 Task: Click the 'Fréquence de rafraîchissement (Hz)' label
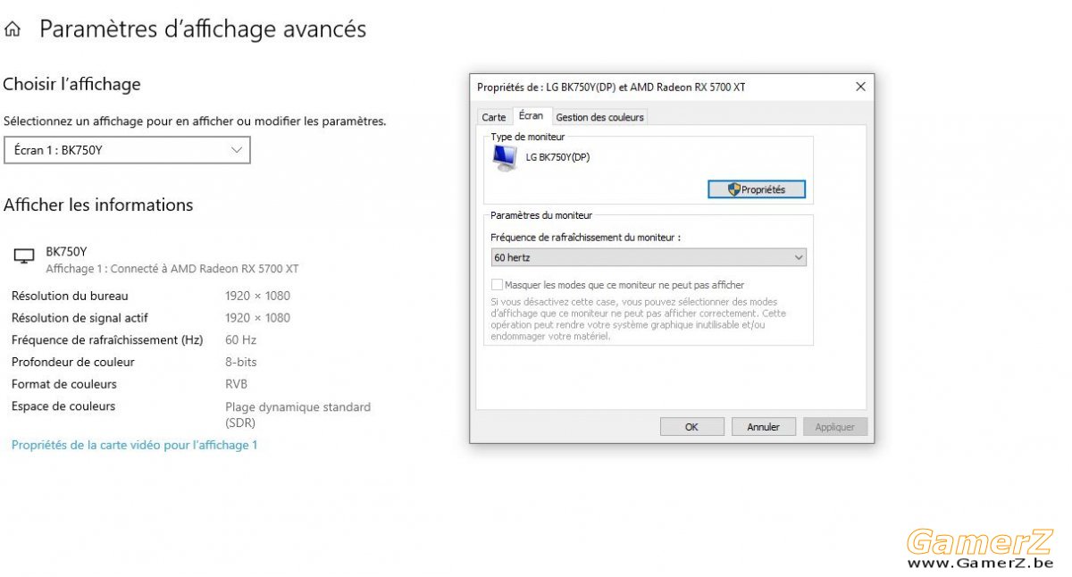click(x=107, y=340)
